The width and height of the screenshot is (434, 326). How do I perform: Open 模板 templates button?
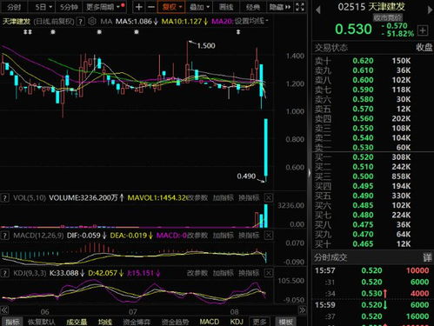(285, 322)
